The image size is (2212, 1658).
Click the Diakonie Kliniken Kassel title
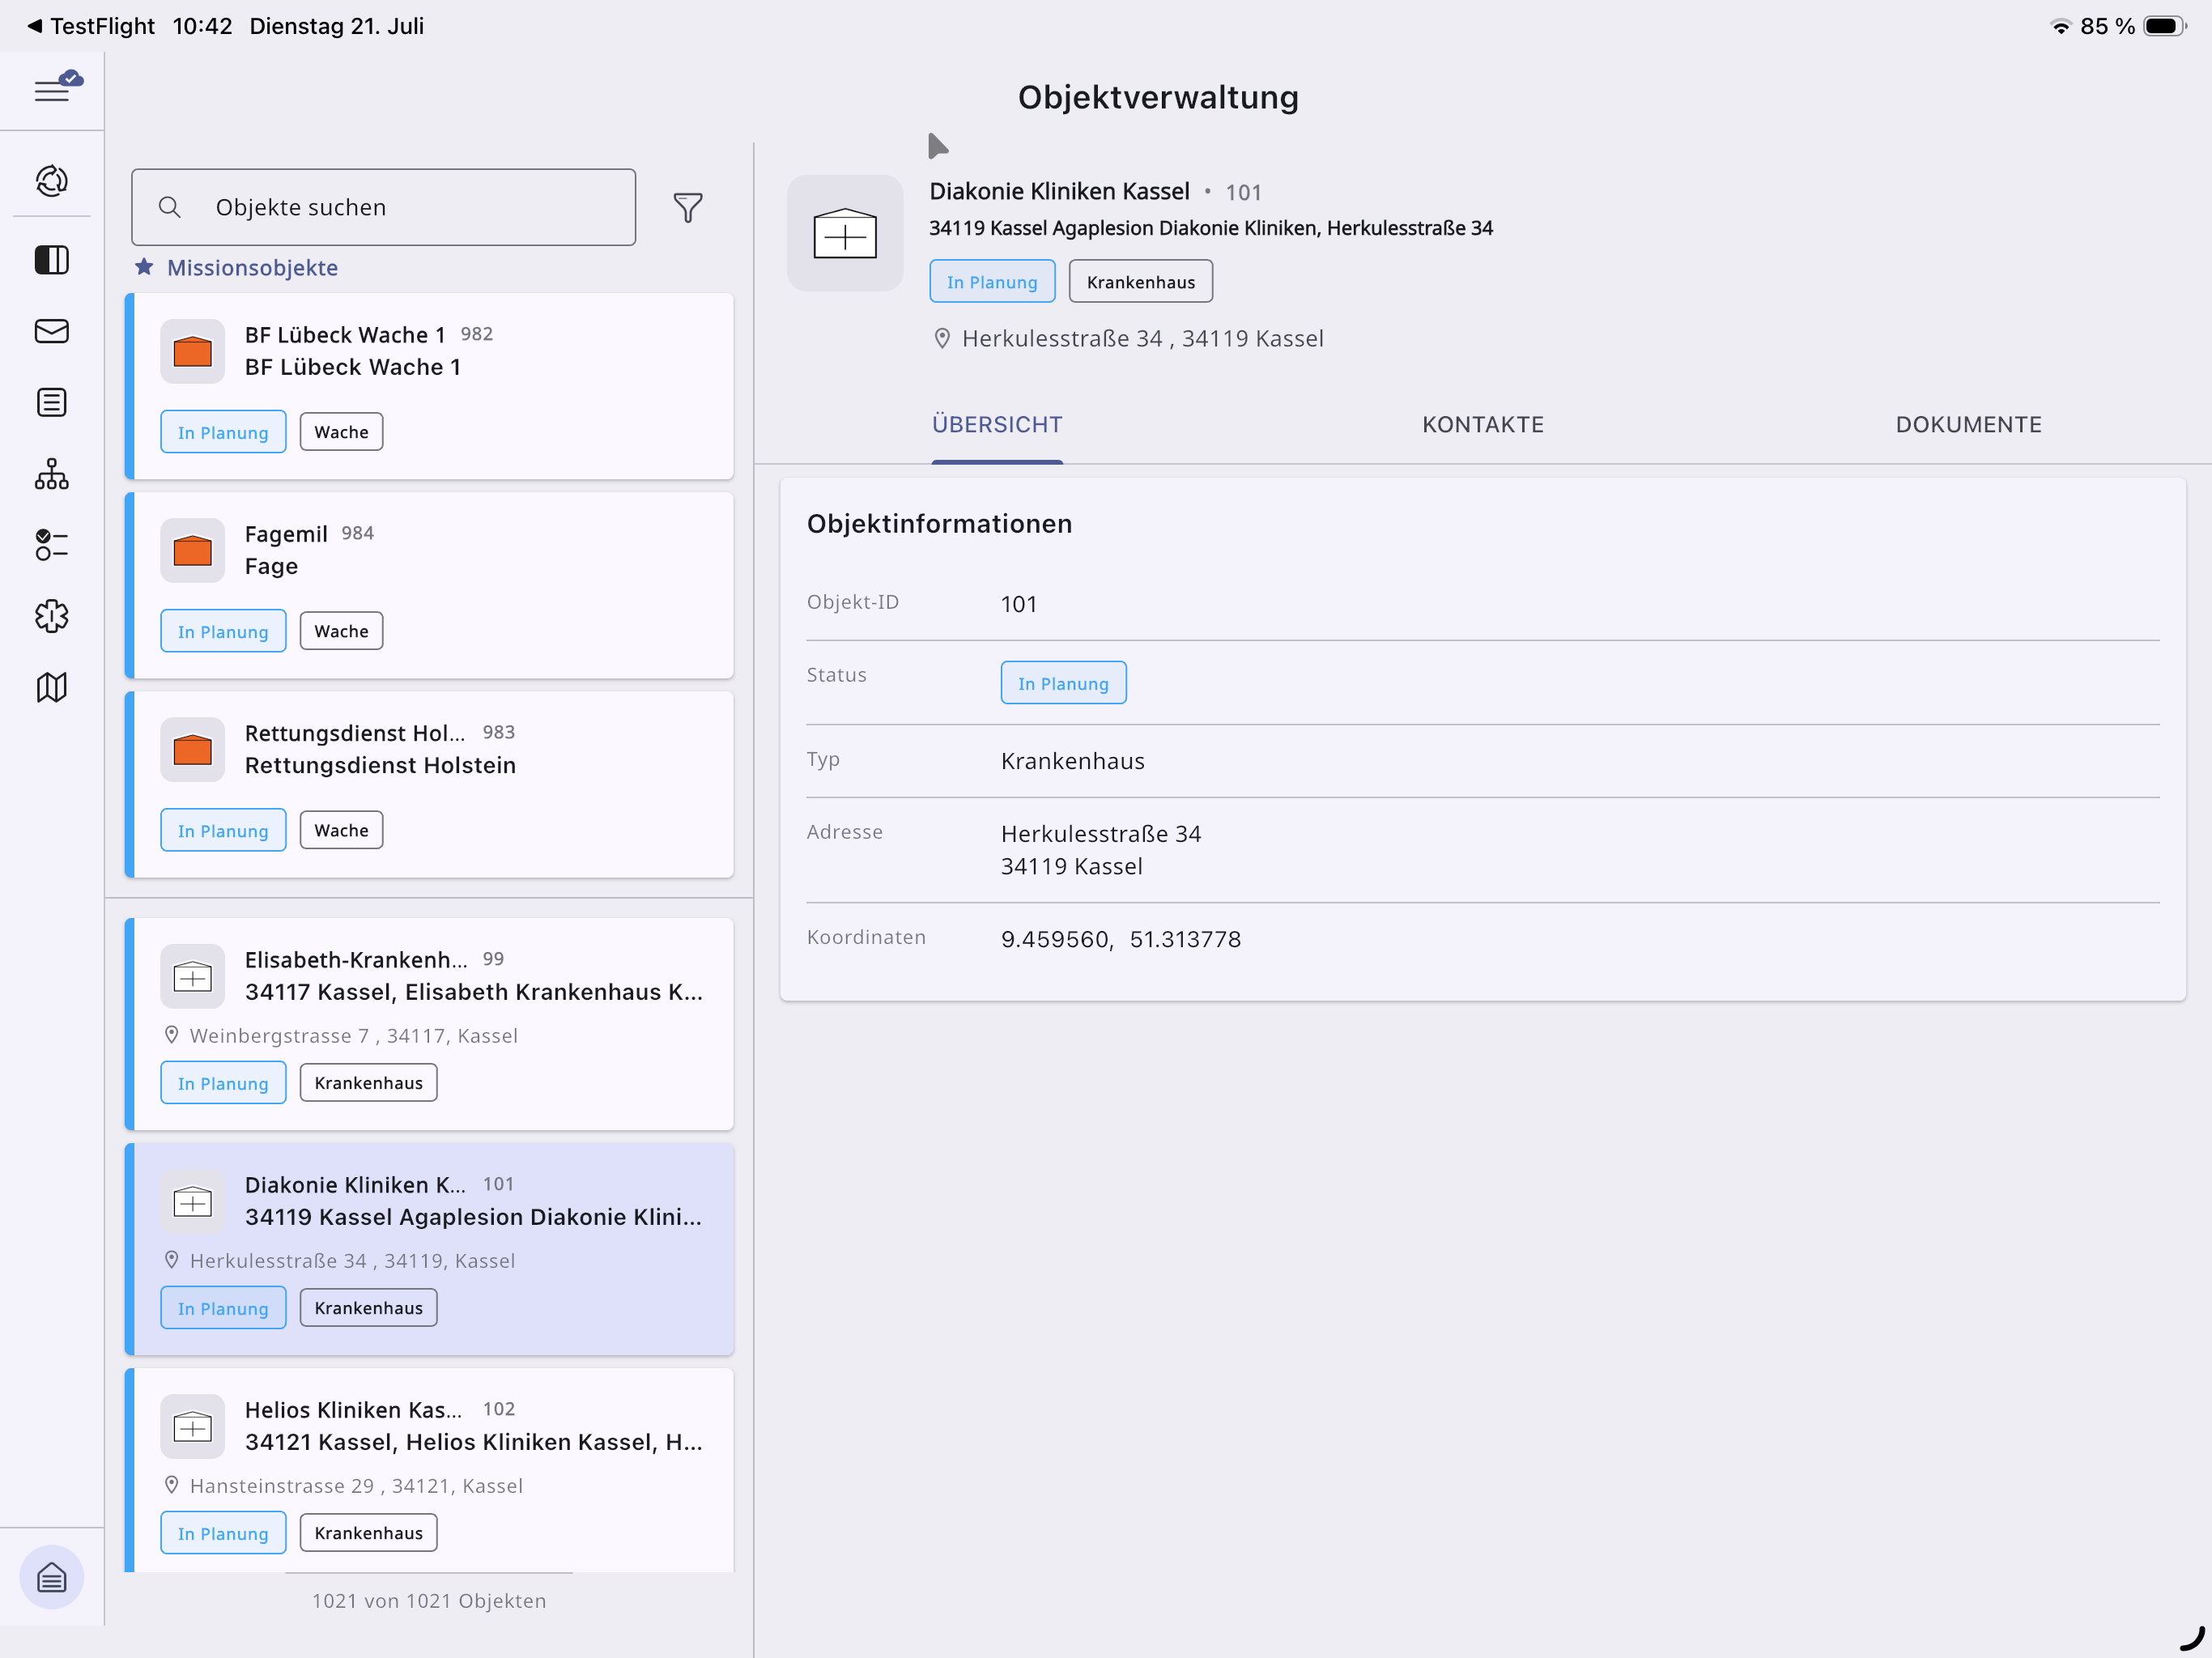click(x=1059, y=191)
